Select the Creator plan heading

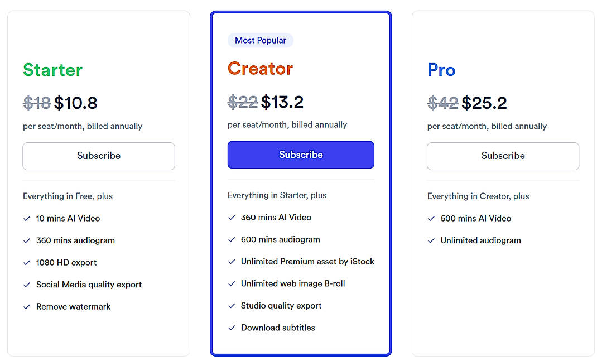pos(260,69)
